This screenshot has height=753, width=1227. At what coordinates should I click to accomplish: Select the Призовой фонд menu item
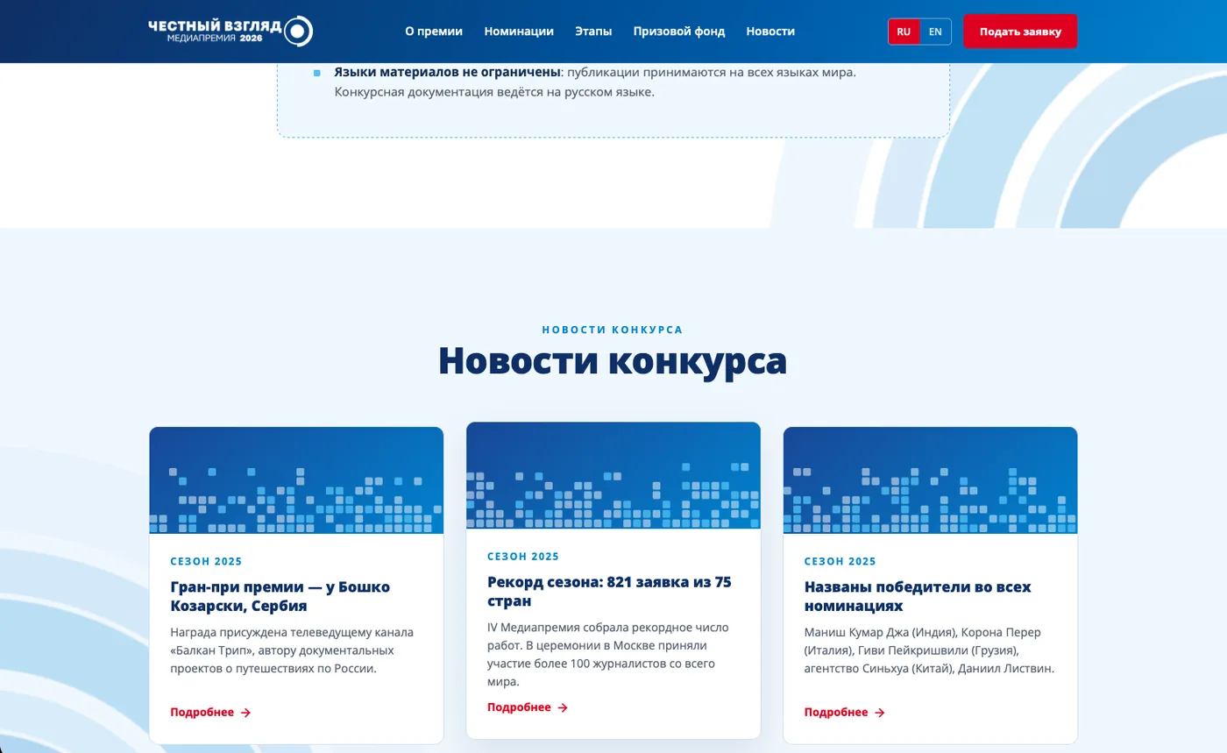click(679, 31)
